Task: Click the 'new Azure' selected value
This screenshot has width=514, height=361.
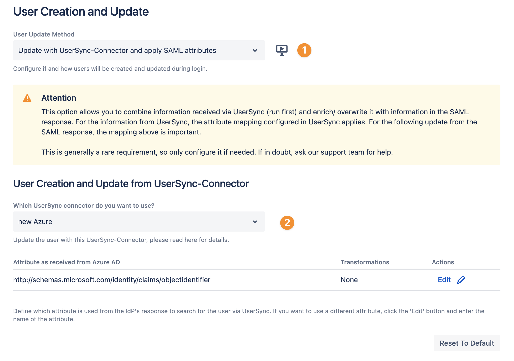Action: pos(35,222)
